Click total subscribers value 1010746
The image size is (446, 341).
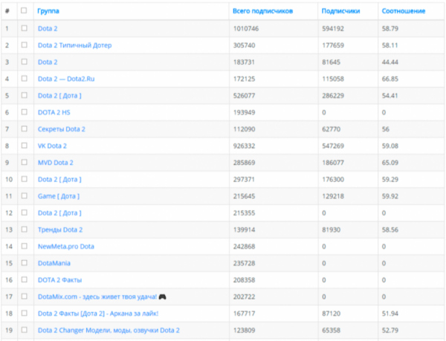(246, 28)
